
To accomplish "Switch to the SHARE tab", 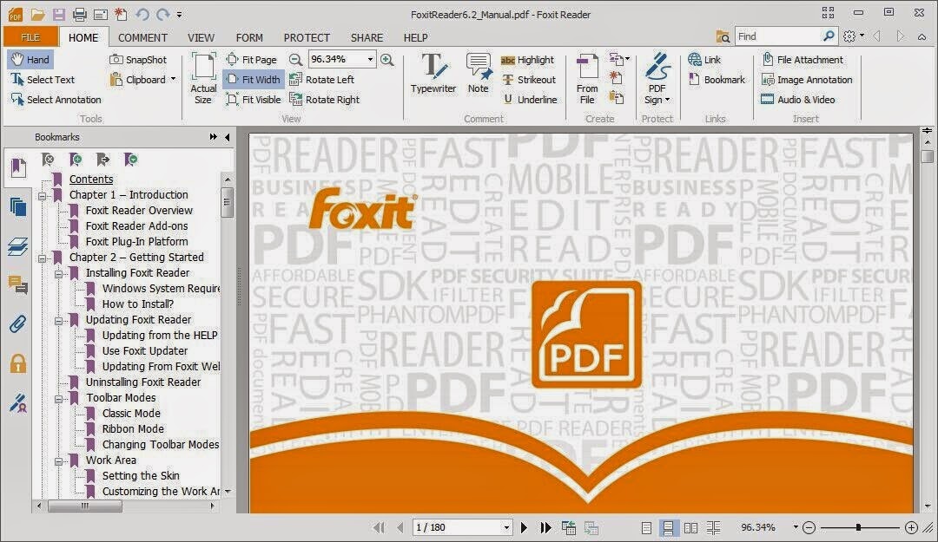I will coord(367,37).
